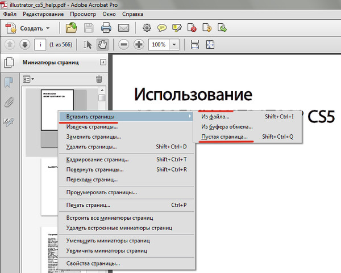Click the gear settings toolbar icon
Viewport: 341px width, 273px height.
click(147, 28)
